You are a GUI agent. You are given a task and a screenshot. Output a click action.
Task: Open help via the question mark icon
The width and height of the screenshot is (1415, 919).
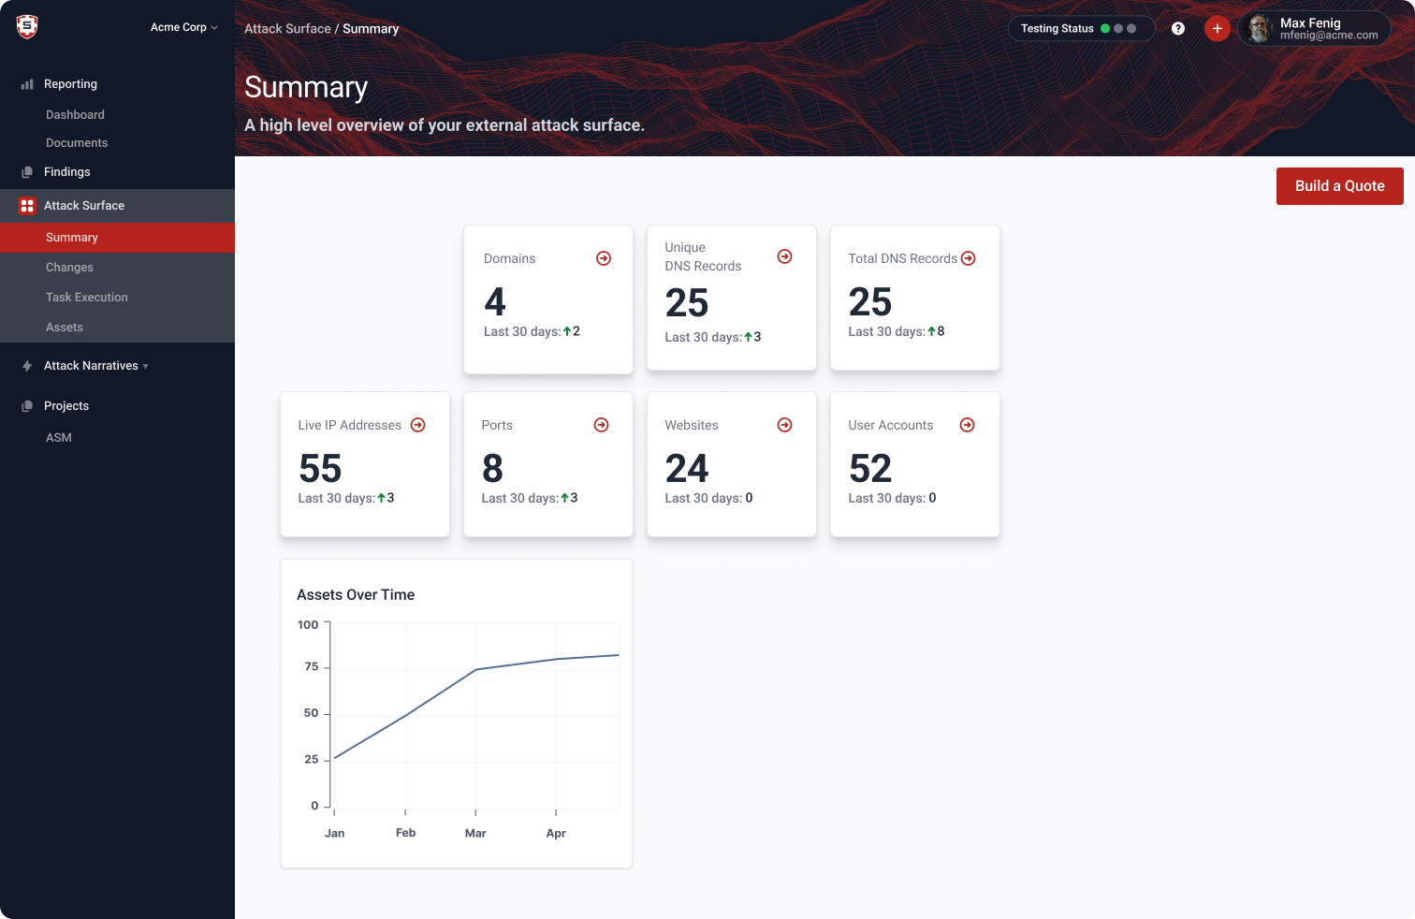coord(1178,28)
